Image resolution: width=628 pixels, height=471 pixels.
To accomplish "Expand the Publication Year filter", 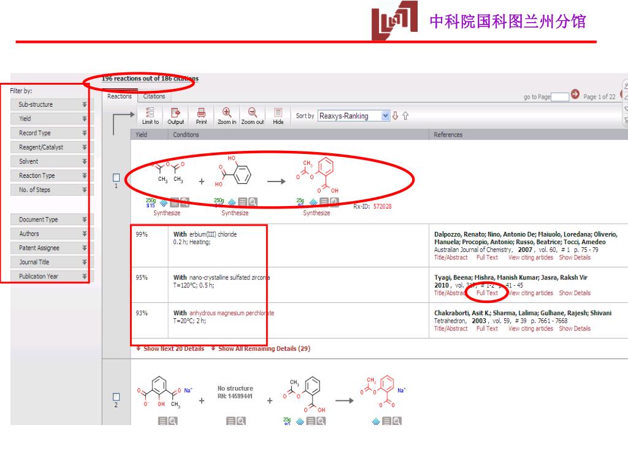I will pyautogui.click(x=52, y=277).
